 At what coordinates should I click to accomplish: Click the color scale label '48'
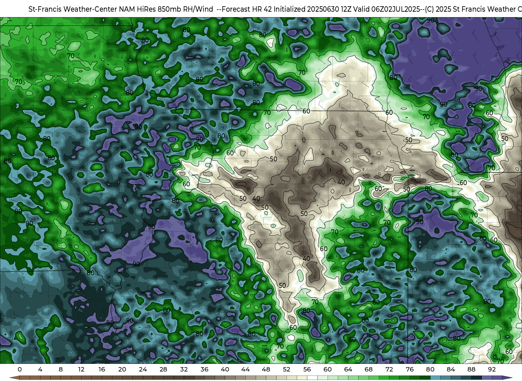[266, 369]
